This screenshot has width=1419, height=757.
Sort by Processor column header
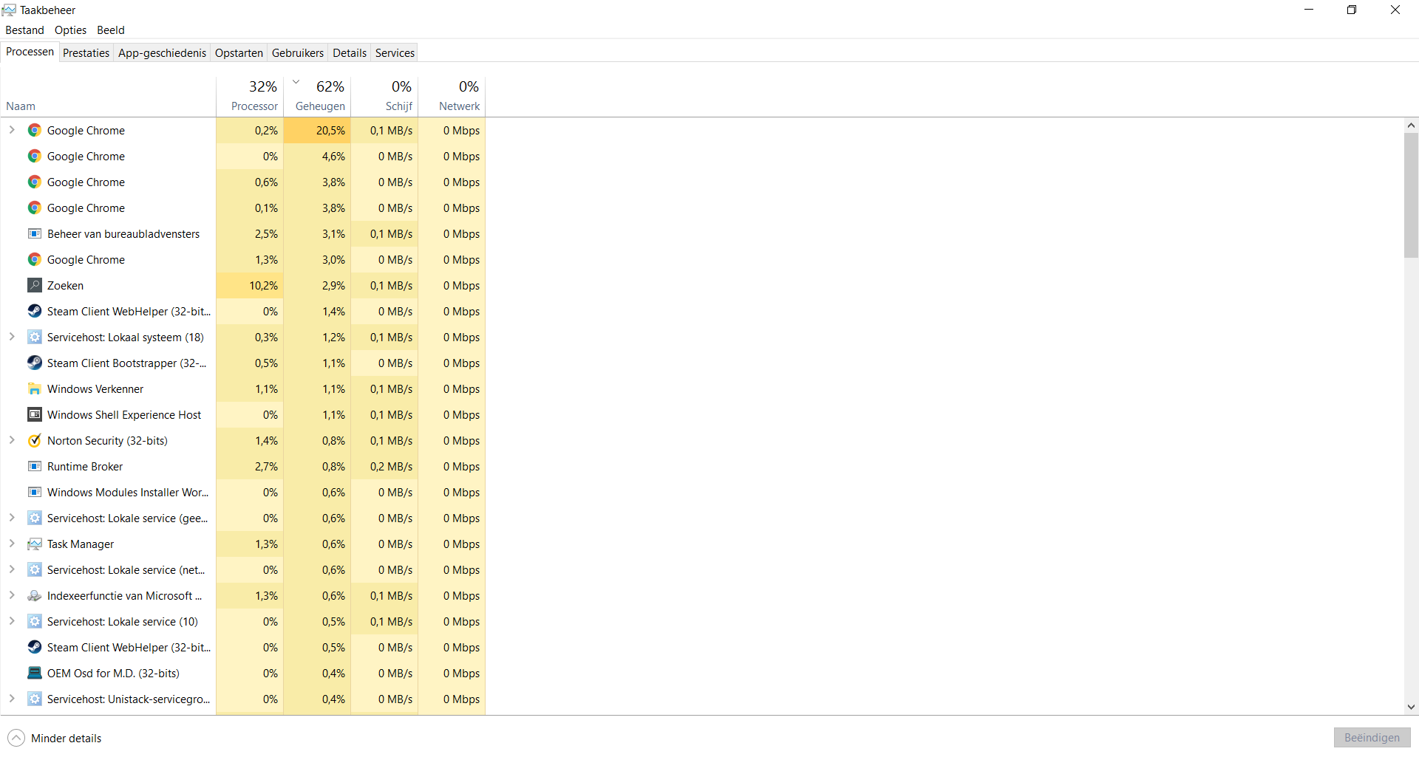click(x=250, y=96)
